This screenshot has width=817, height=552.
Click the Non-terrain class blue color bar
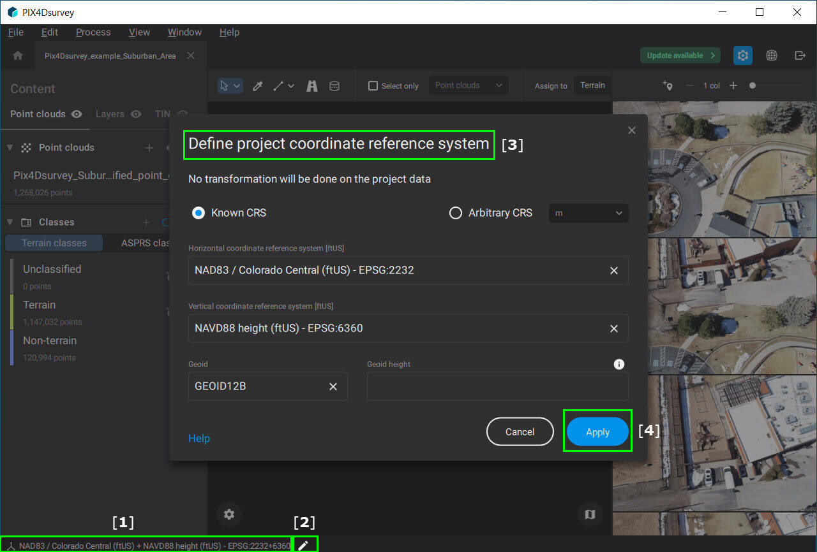click(x=11, y=347)
